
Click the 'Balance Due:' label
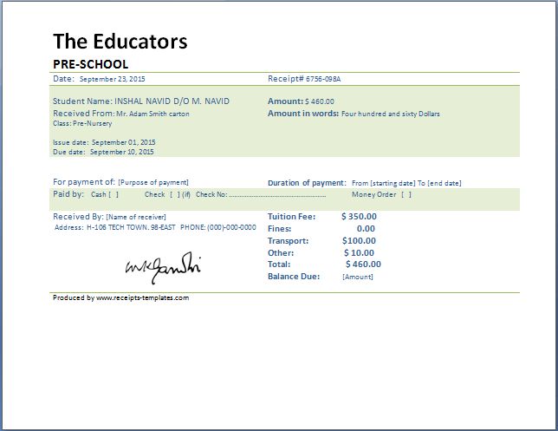(x=294, y=277)
